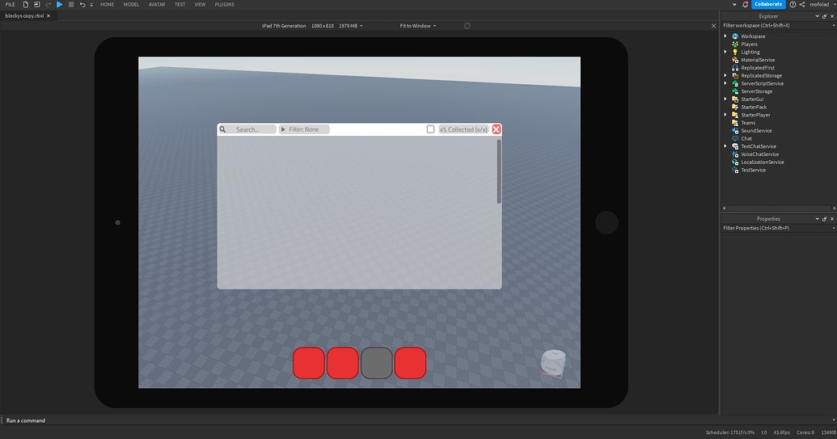Click the redo arrow icon
This screenshot has height=439, width=837.
(x=49, y=4)
